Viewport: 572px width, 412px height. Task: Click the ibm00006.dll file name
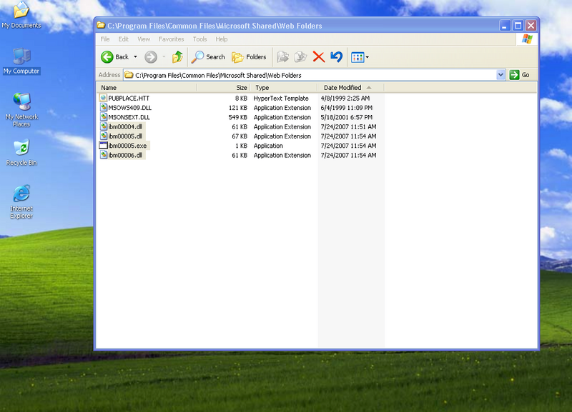point(126,155)
